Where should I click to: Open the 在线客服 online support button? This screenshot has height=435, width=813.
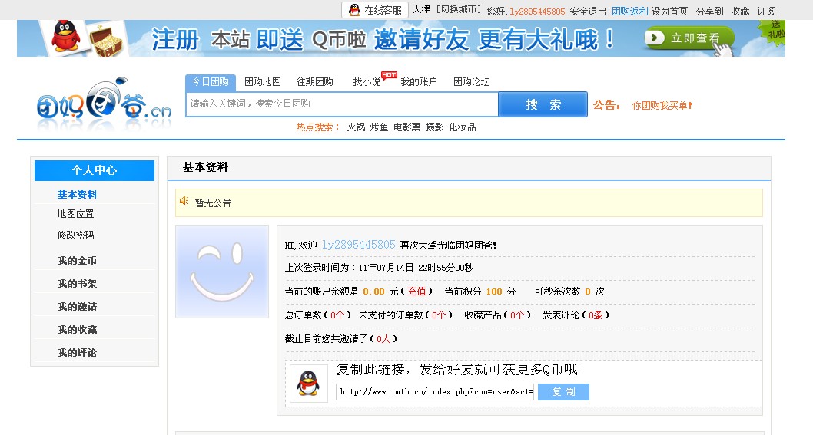pos(375,10)
